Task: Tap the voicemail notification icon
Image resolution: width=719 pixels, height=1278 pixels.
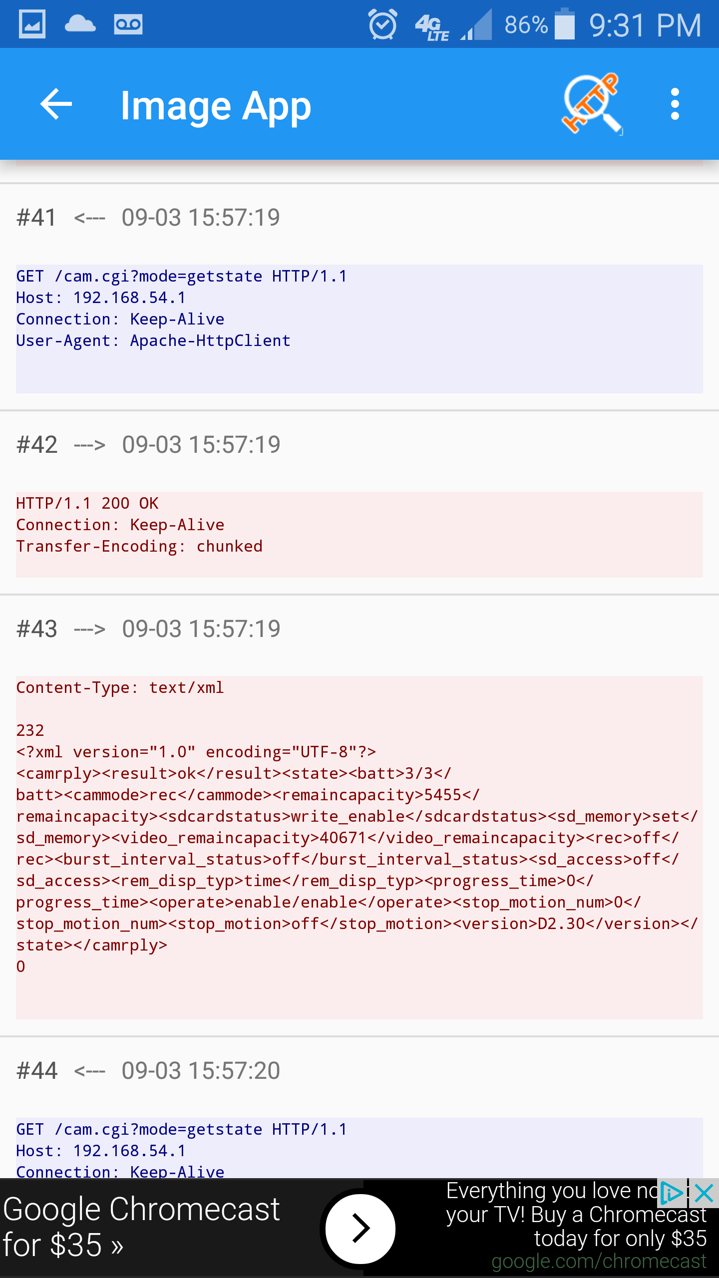Action: coord(128,24)
